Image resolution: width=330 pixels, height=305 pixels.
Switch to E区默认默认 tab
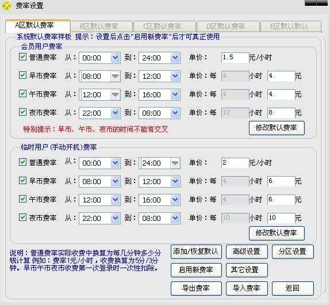tap(291, 26)
